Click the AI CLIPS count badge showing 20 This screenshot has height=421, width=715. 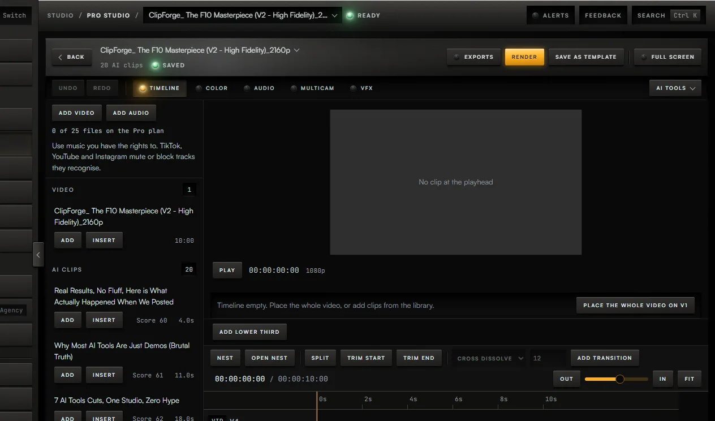point(189,269)
